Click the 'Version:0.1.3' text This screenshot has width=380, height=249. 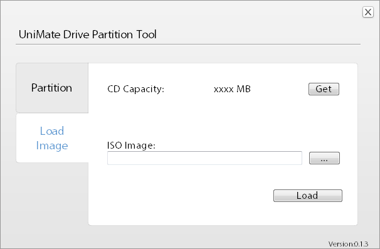click(348, 243)
